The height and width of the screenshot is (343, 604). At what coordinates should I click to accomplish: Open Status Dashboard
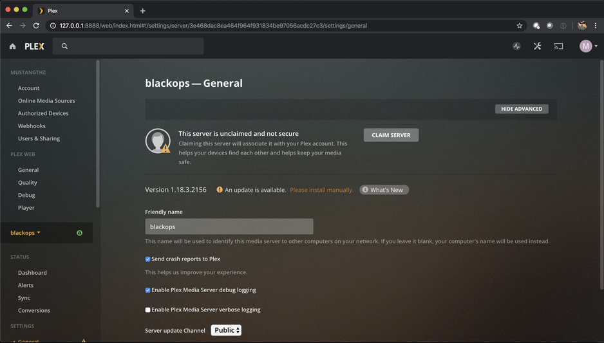pyautogui.click(x=32, y=273)
